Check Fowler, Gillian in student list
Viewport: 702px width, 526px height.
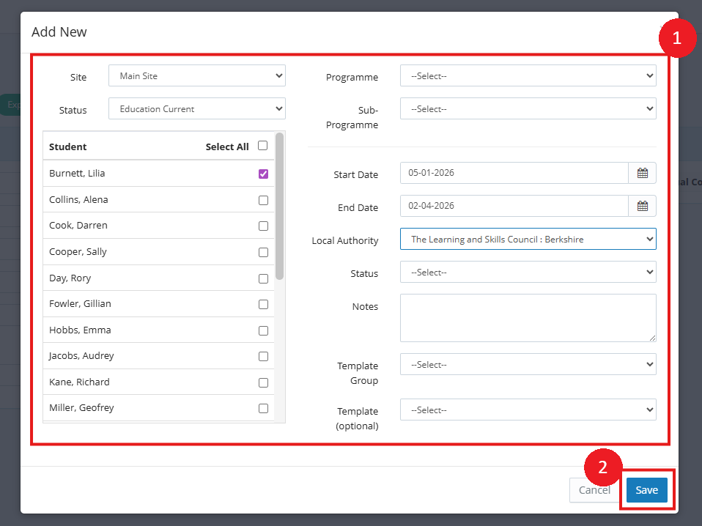click(x=263, y=305)
